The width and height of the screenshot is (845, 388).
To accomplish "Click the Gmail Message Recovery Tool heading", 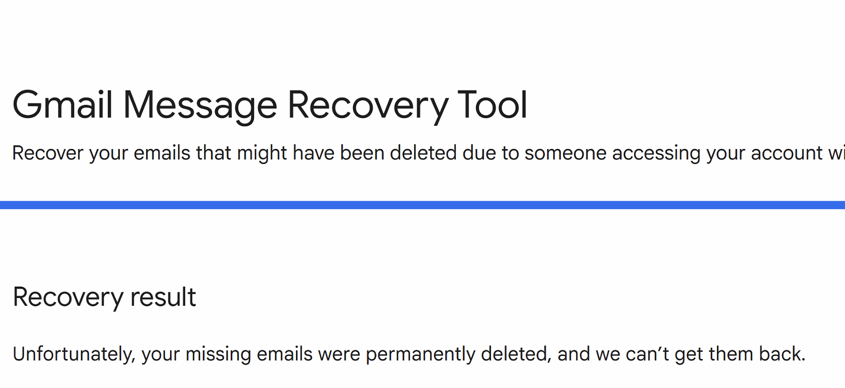I will [270, 105].
